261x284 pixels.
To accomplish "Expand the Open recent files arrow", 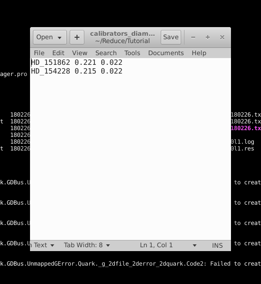I will click(x=60, y=38).
